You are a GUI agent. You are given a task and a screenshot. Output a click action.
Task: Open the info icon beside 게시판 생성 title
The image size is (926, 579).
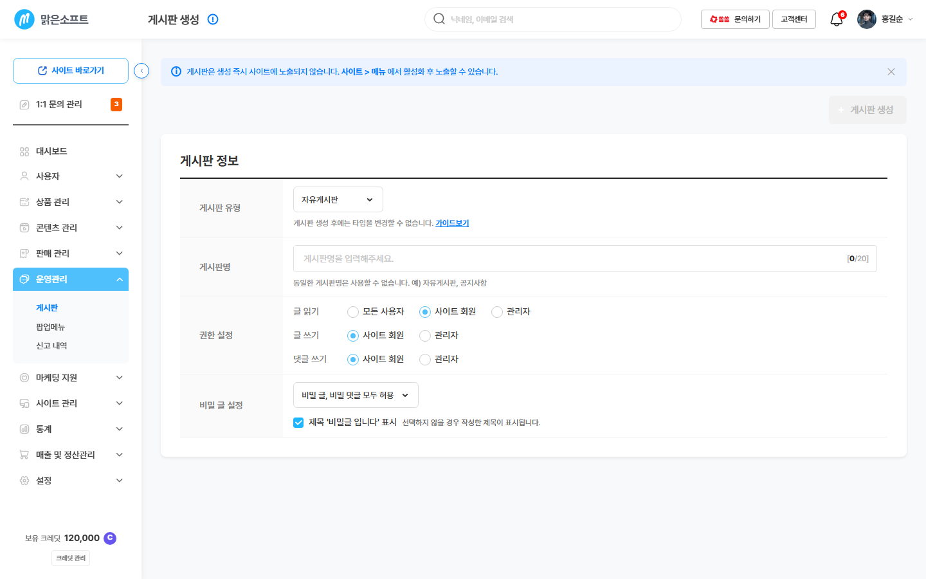pyautogui.click(x=213, y=19)
